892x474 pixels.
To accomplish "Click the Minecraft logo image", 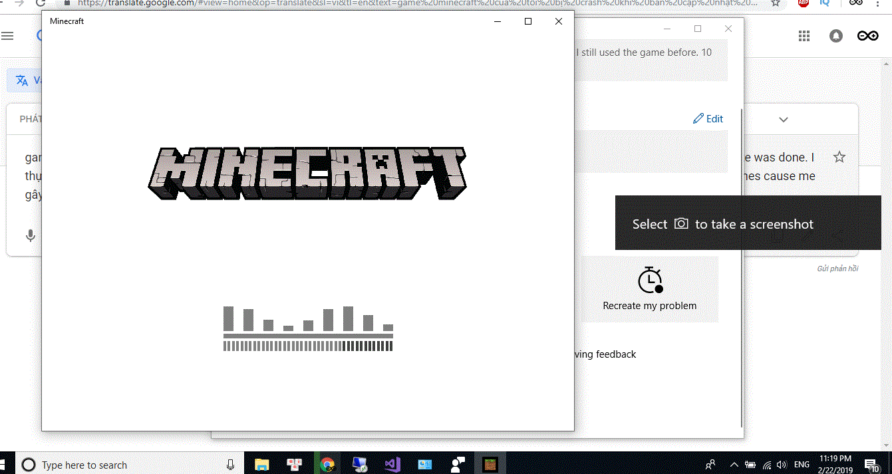I will 307,174.
